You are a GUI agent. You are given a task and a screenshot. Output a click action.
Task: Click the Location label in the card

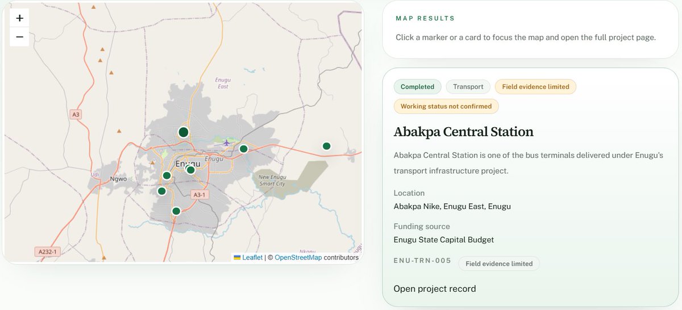tap(409, 193)
